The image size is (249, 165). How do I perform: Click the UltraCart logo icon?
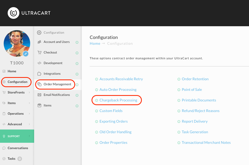[x=13, y=13]
